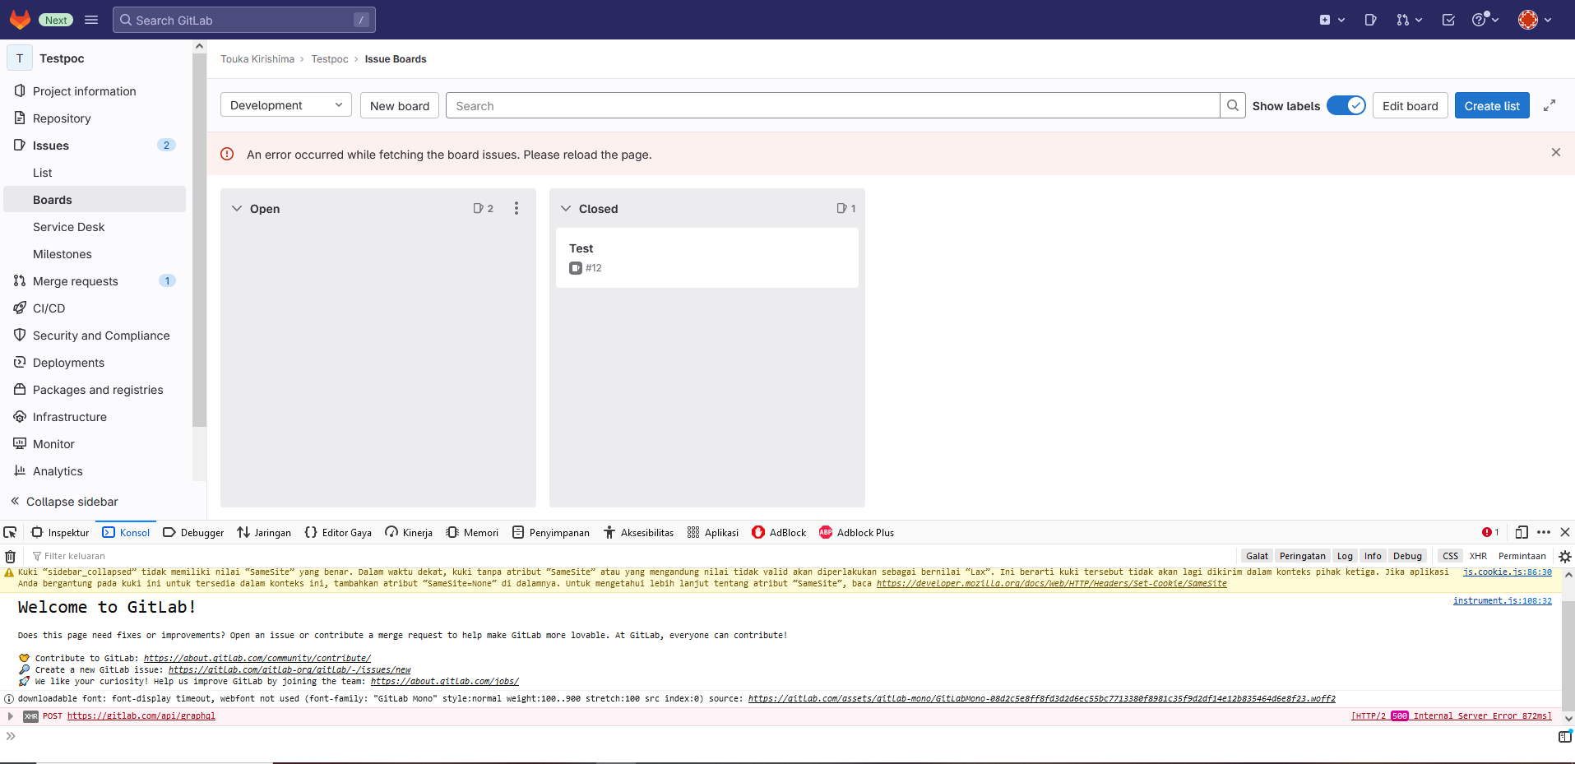This screenshot has height=764, width=1575.
Task: Collapse the Closed list
Action: click(566, 209)
